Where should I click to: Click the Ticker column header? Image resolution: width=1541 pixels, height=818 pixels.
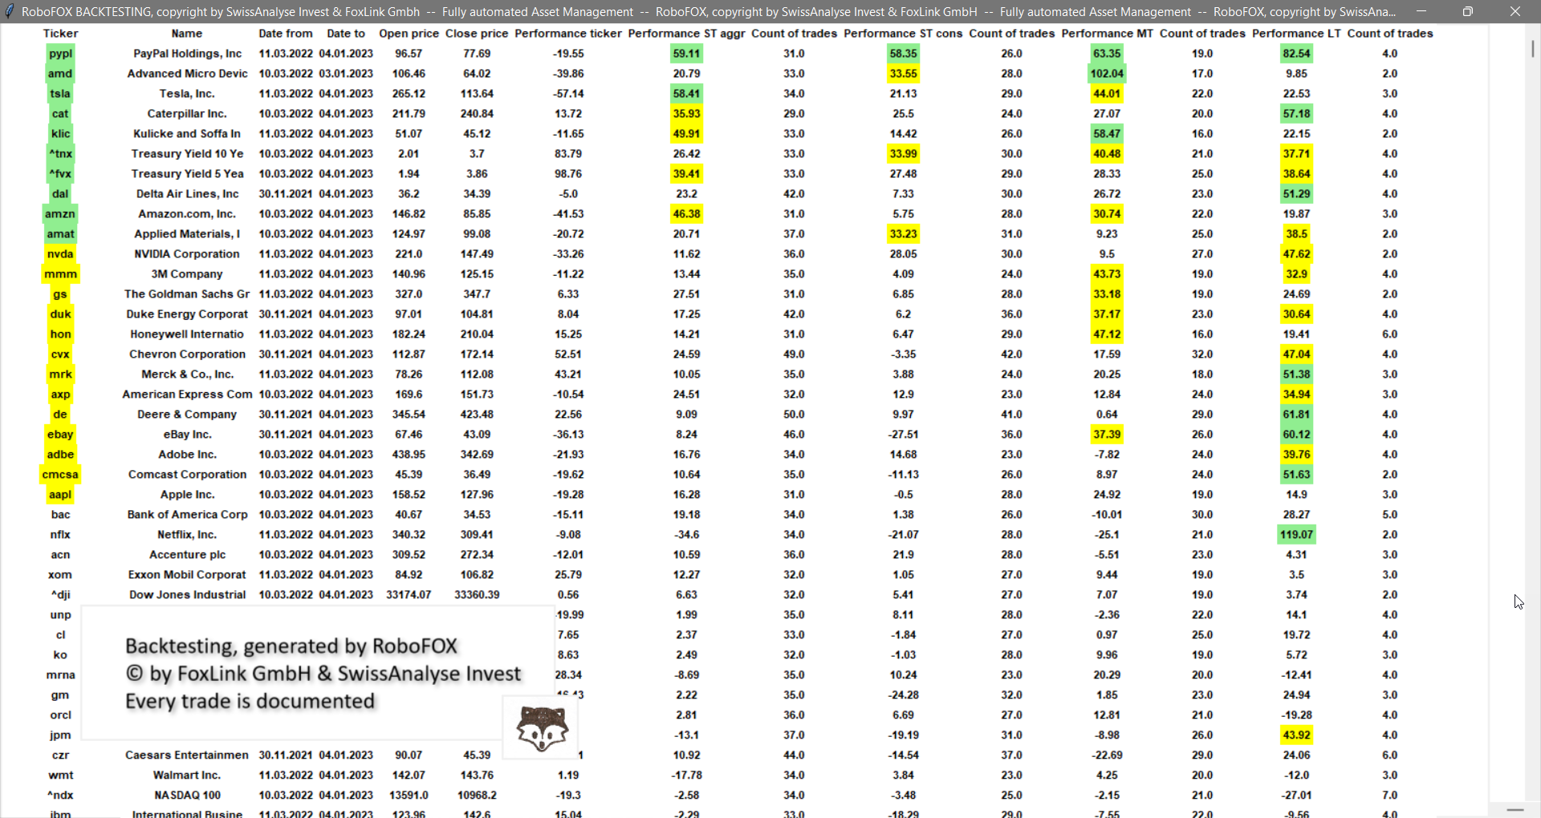point(60,34)
